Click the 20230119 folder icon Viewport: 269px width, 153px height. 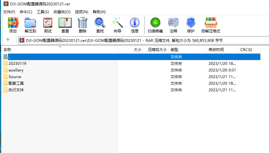[5, 64]
